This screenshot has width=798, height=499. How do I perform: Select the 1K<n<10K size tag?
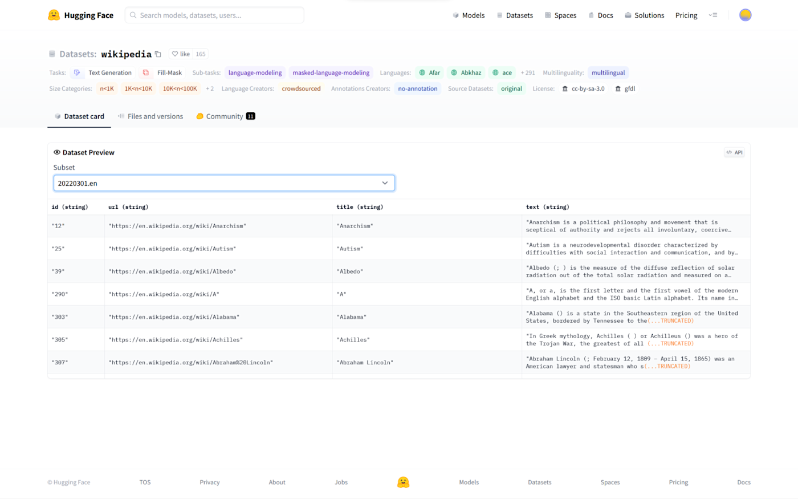point(139,89)
